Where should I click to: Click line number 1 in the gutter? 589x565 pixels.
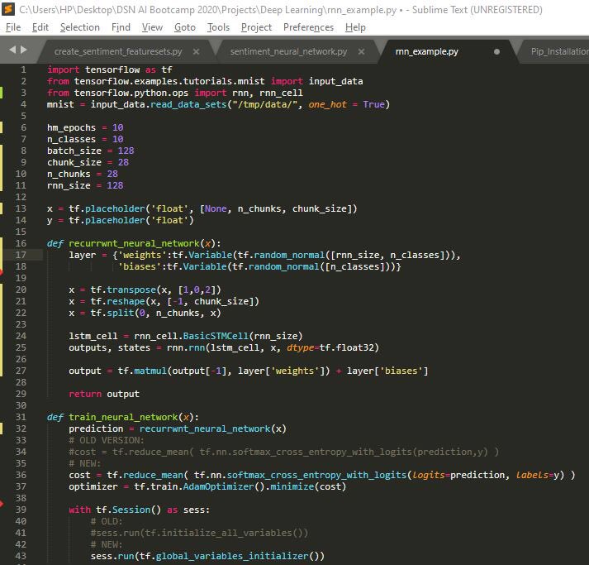pyautogui.click(x=23, y=69)
